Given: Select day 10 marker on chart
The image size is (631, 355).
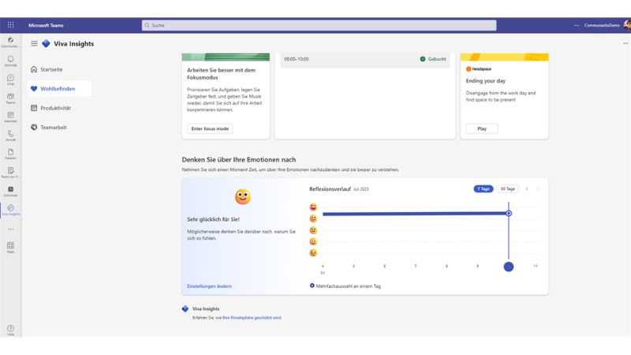Looking at the screenshot, I should click(509, 267).
